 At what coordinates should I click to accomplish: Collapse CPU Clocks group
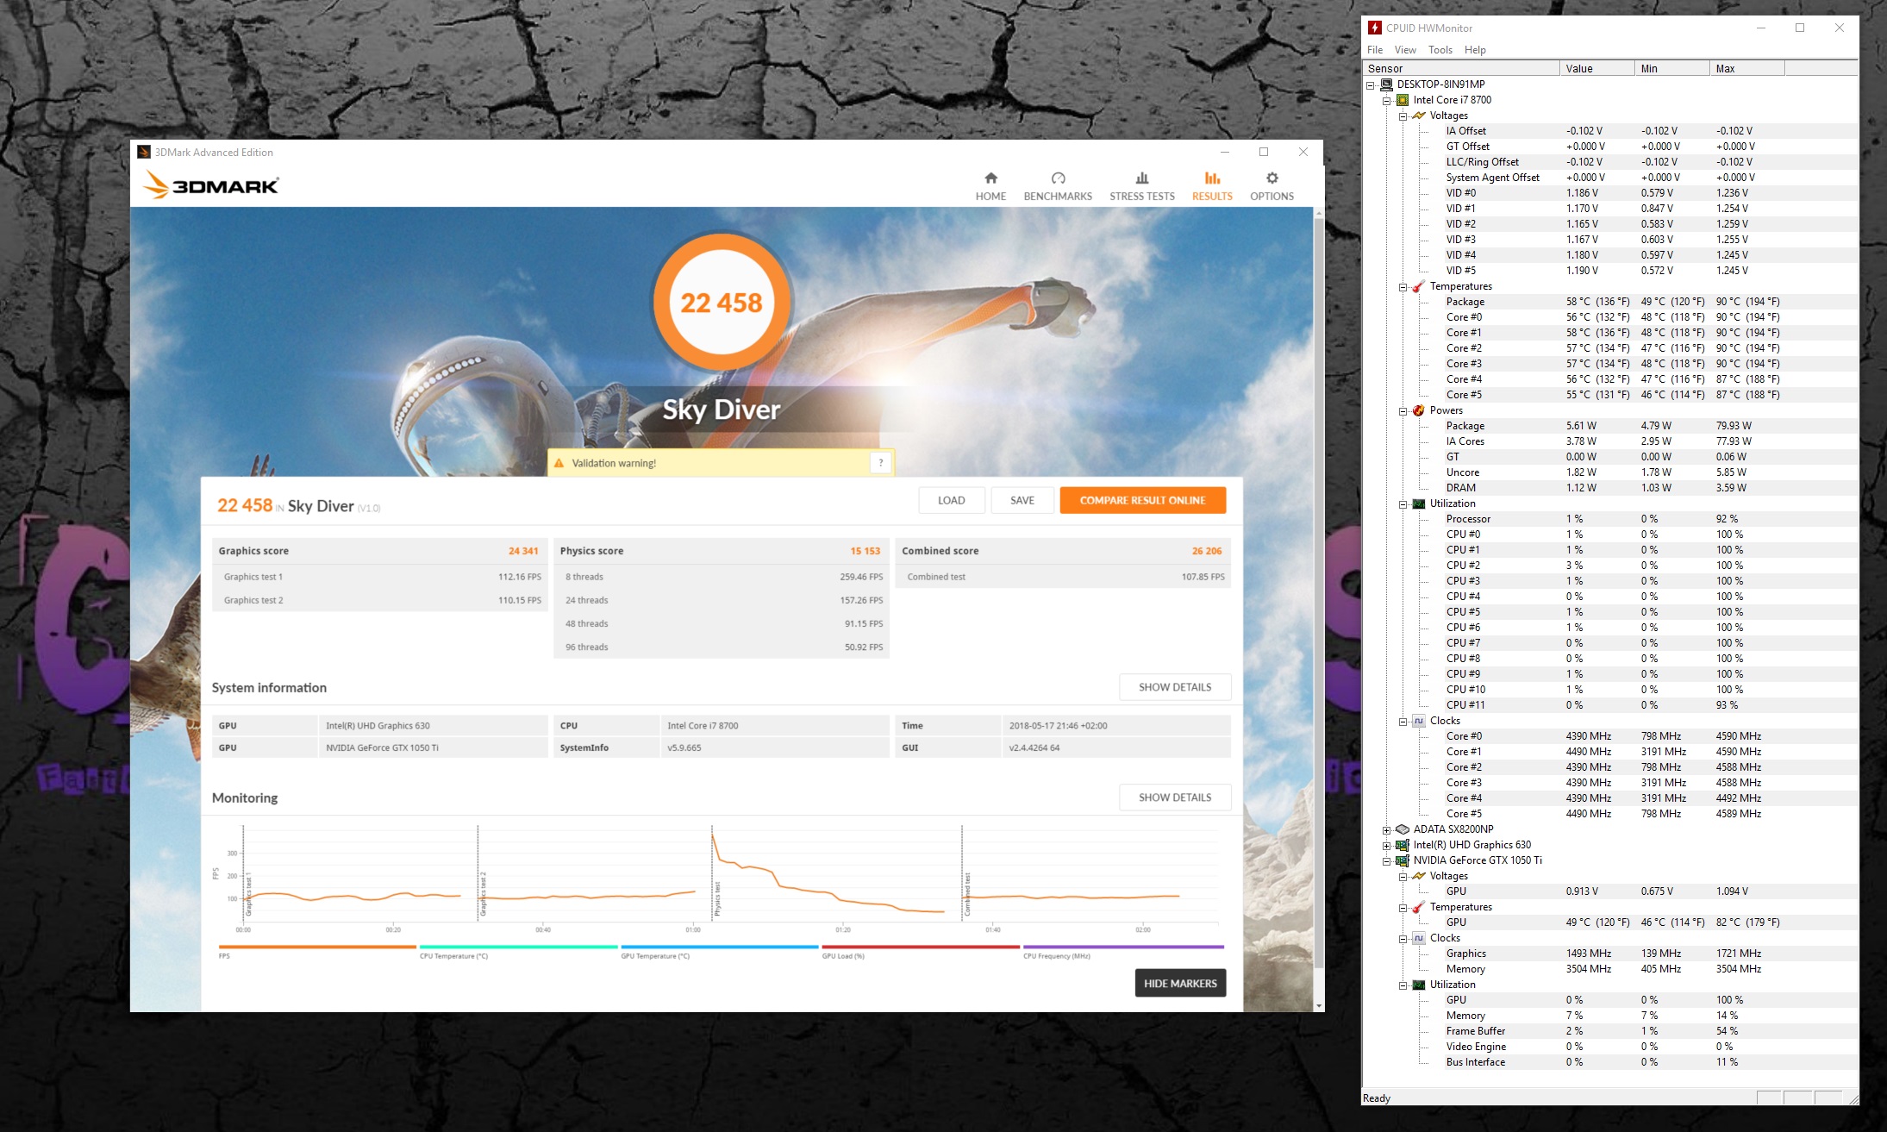(1403, 721)
